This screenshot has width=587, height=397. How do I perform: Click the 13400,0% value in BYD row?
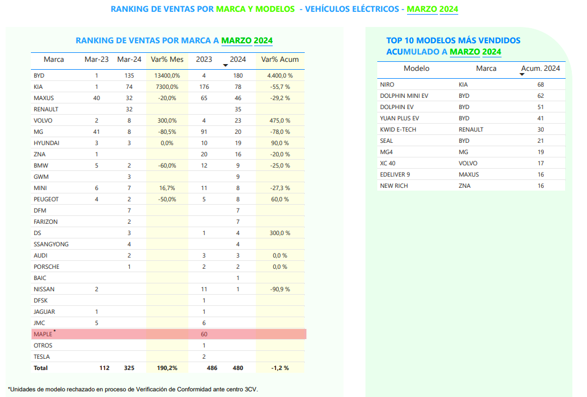coord(167,75)
